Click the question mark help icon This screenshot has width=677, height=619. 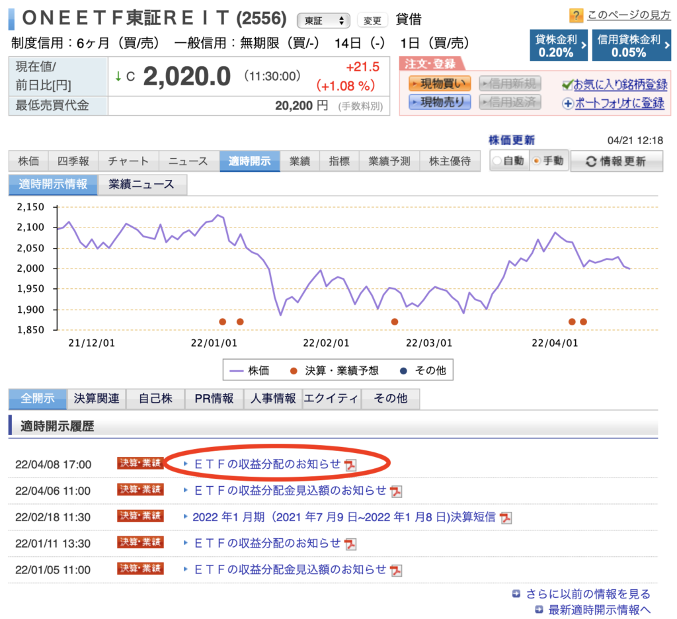coord(576,16)
